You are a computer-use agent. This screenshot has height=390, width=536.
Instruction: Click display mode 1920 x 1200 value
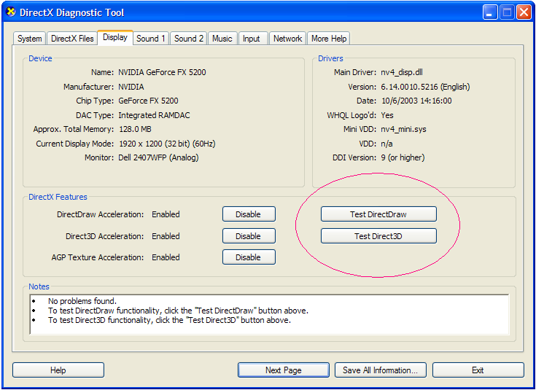point(167,144)
